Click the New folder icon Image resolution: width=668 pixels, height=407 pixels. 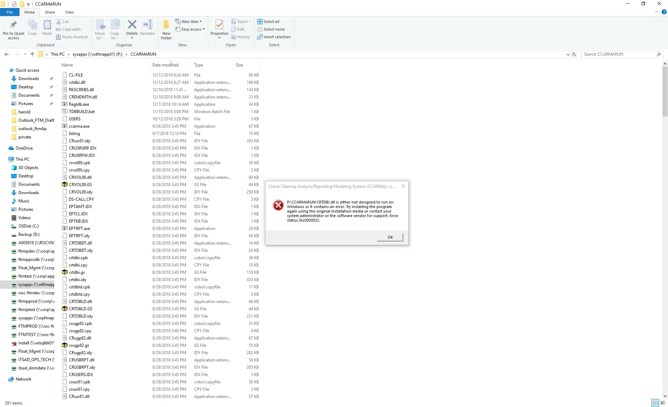coord(166,25)
